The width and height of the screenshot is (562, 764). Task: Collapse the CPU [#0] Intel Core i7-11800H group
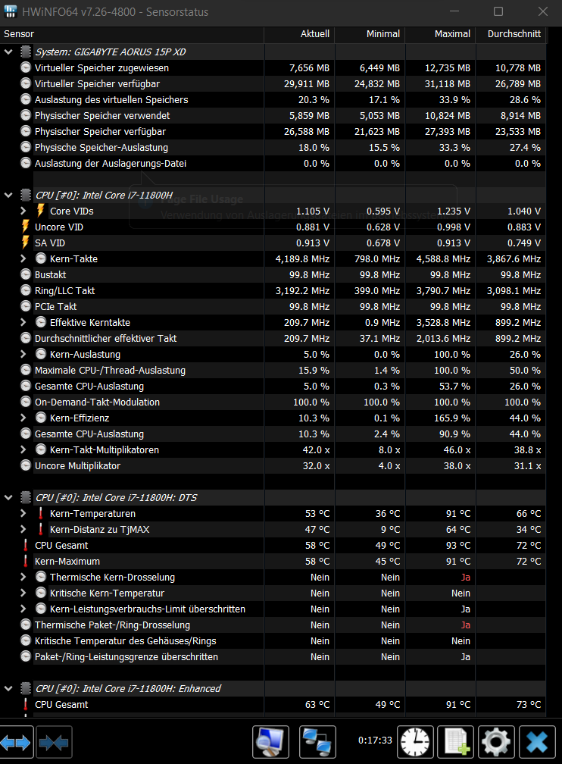pyautogui.click(x=8, y=195)
